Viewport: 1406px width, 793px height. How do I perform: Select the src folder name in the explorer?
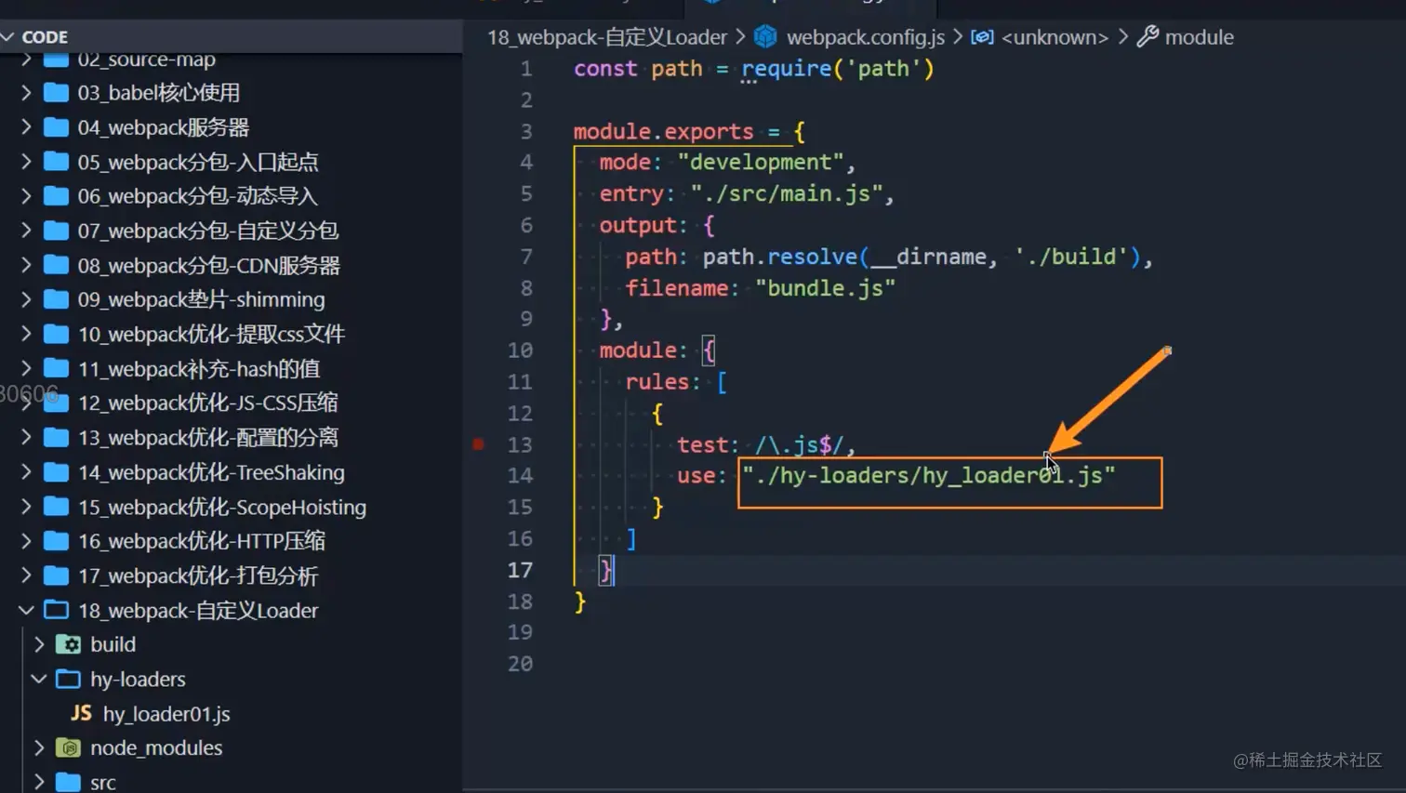coord(103,782)
